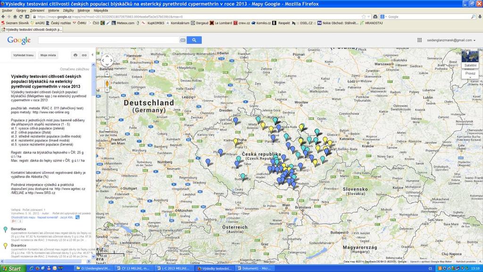This screenshot has height=272, width=483.
Task: Click the blue Google Maps search button
Action: click(194, 40)
